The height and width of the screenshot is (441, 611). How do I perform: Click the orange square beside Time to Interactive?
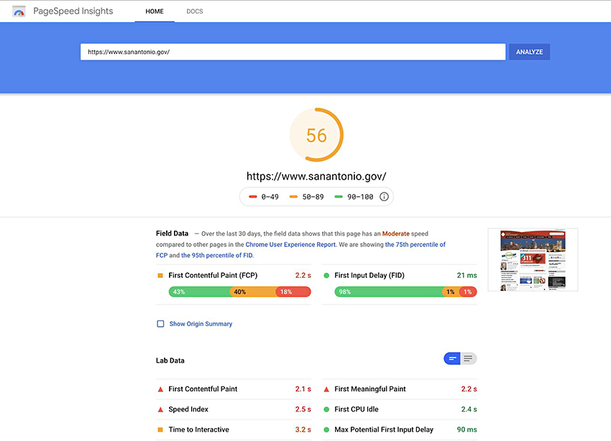[x=160, y=430]
